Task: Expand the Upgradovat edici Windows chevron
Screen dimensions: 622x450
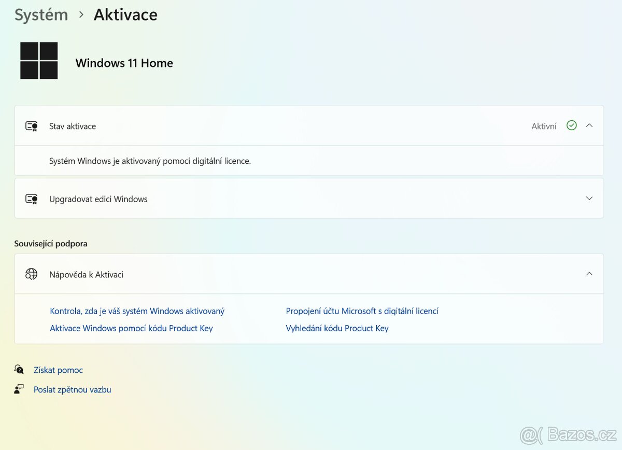Action: tap(589, 199)
